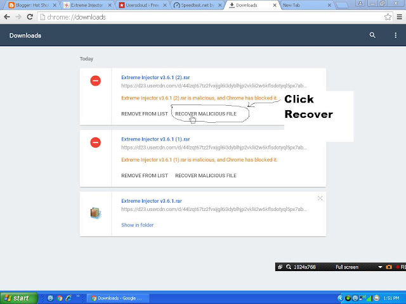This screenshot has width=406, height=304.
Task: Open Extreme Injector v3.6.1.rar link
Action: pos(152,201)
